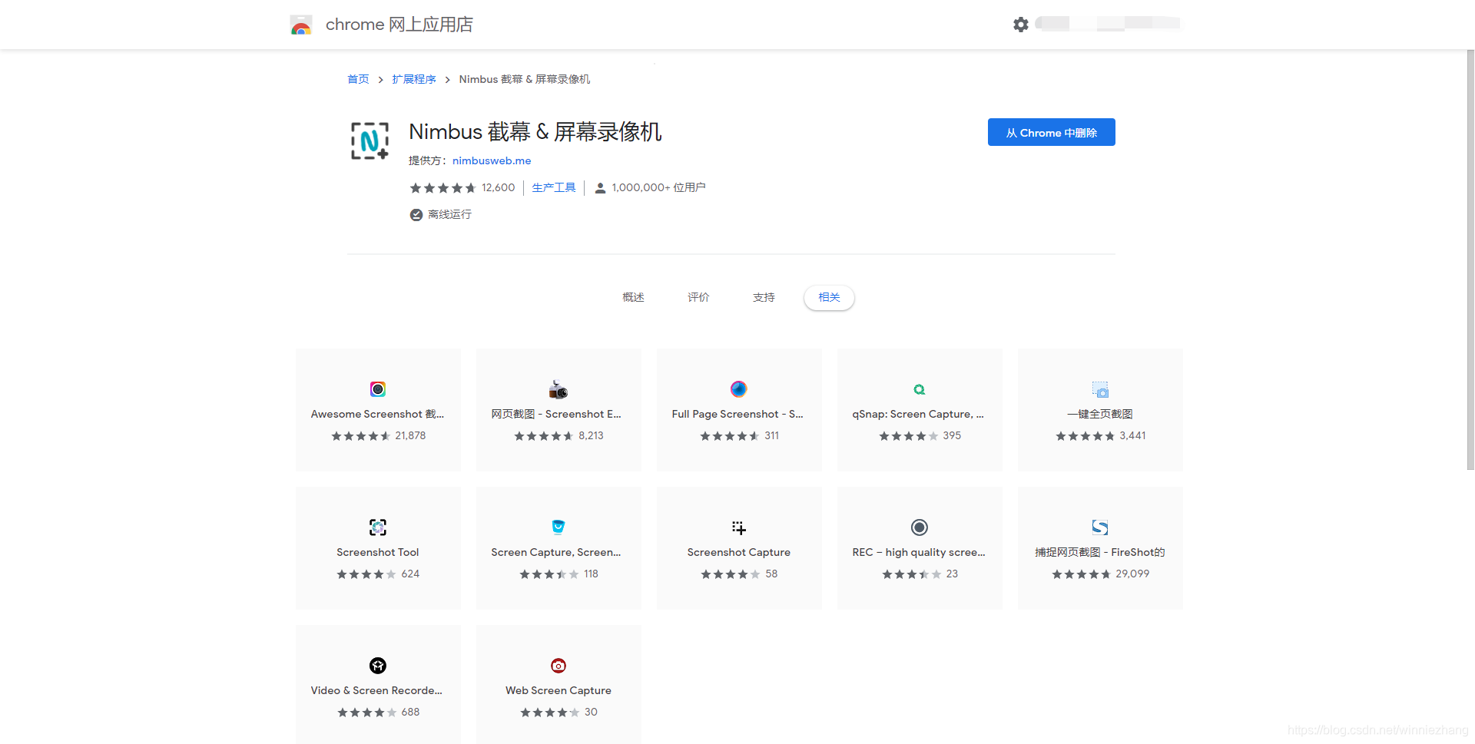
Task: Click the blurred signed-in account area
Action: tap(1108, 24)
